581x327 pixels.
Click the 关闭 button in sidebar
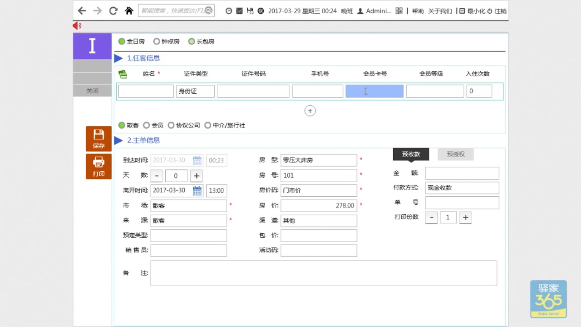coord(92,91)
